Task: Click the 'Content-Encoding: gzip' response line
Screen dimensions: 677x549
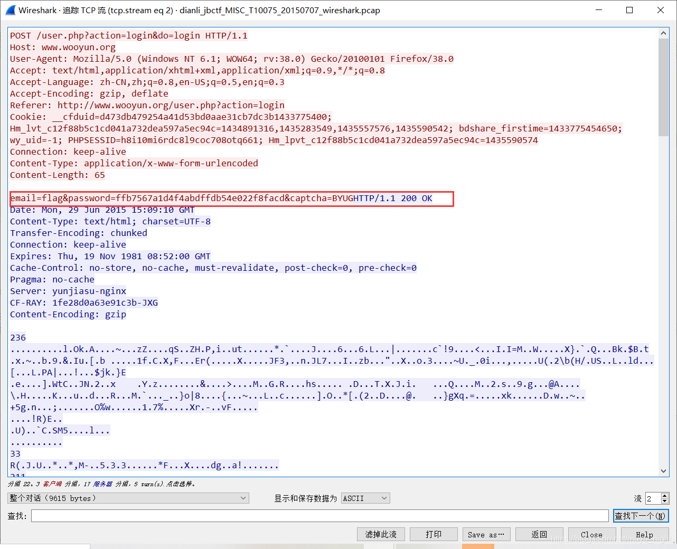Action: [x=68, y=314]
